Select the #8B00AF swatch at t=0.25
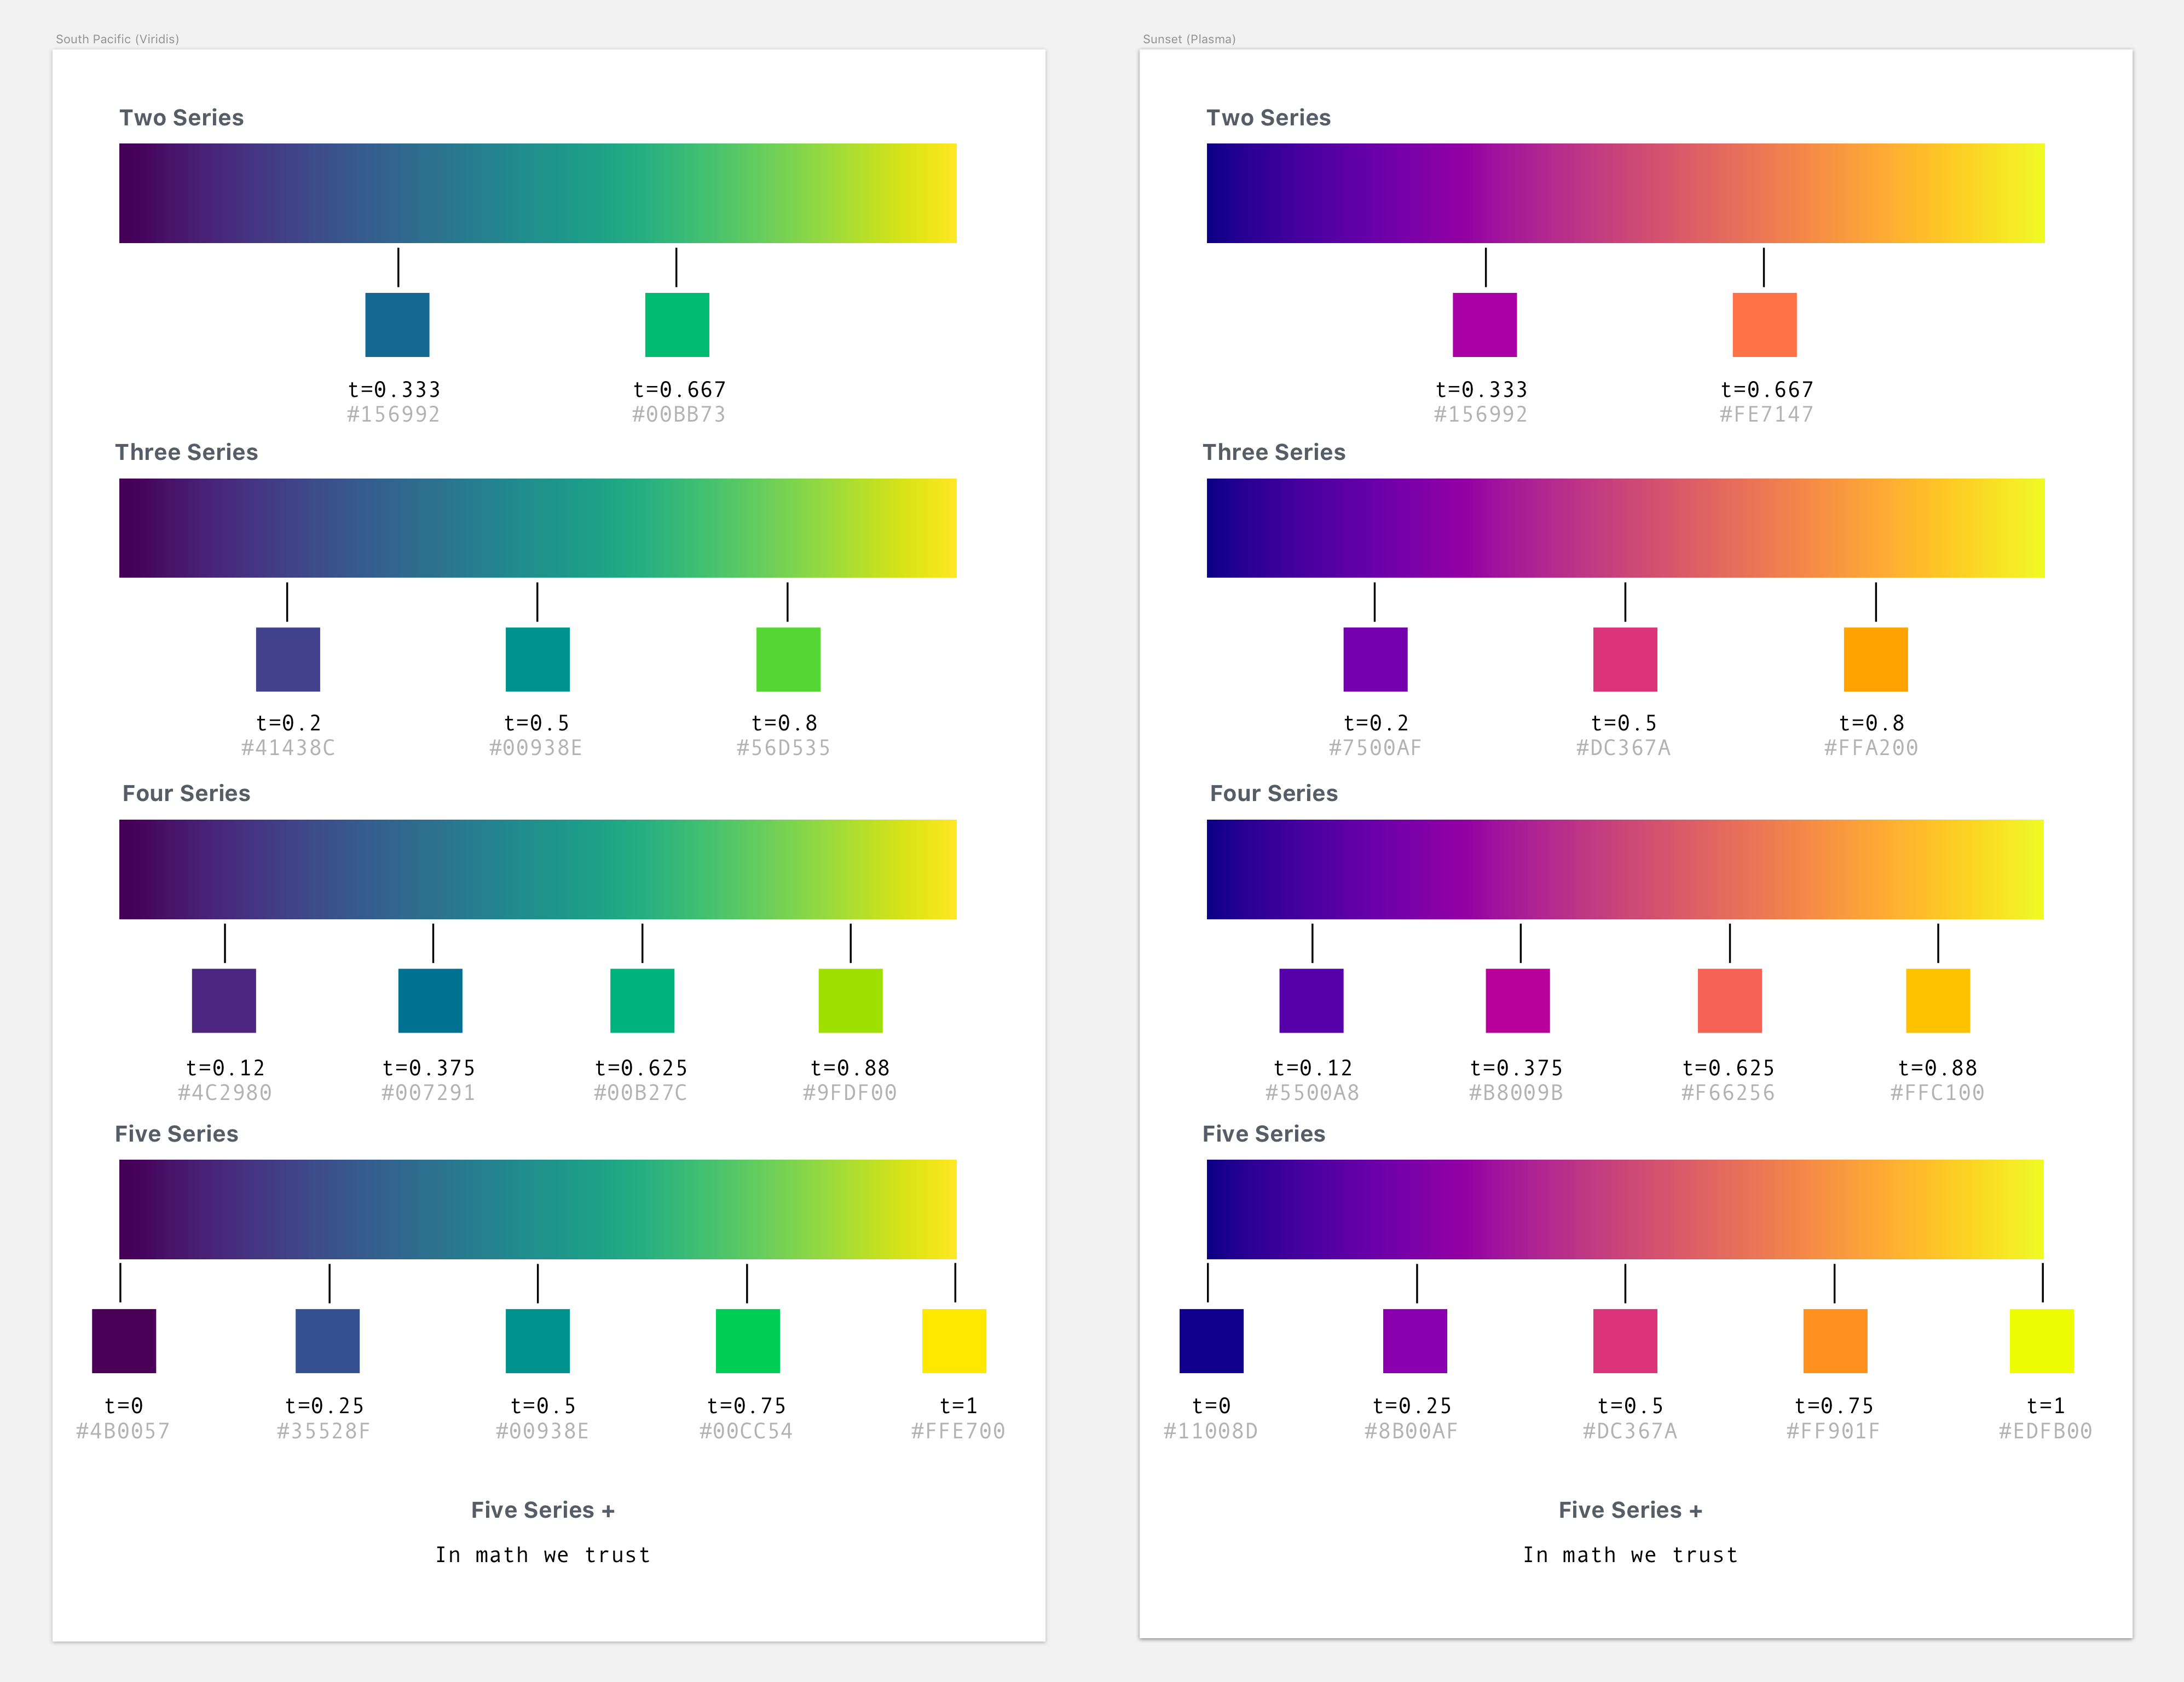 coord(1415,1341)
